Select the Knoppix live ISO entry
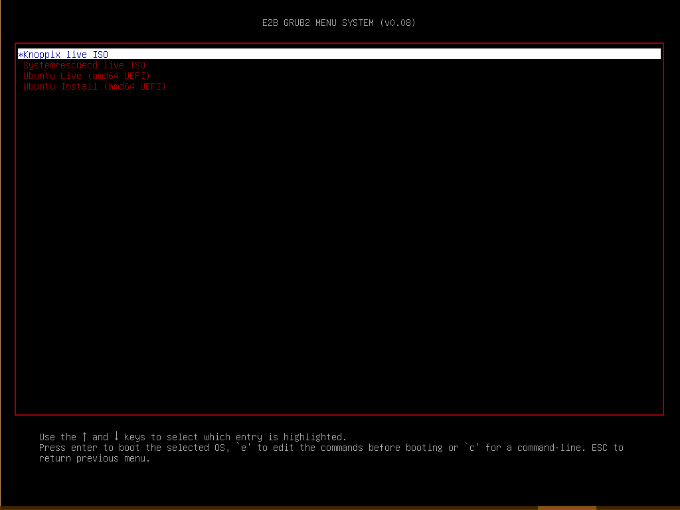The width and height of the screenshot is (680, 510). 339,54
